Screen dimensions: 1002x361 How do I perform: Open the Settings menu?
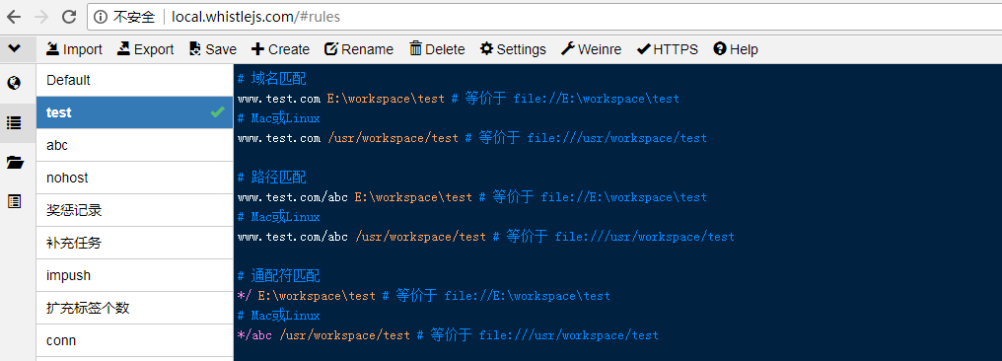(513, 49)
